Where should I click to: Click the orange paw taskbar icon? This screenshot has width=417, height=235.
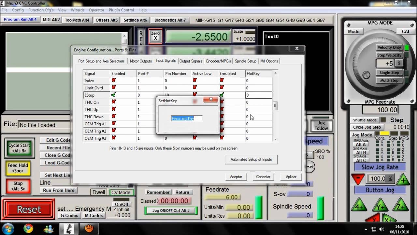(89, 228)
